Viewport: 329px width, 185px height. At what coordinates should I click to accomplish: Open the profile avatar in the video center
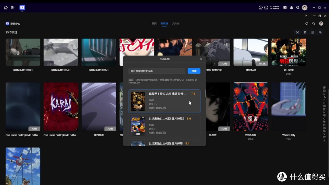tap(321, 23)
